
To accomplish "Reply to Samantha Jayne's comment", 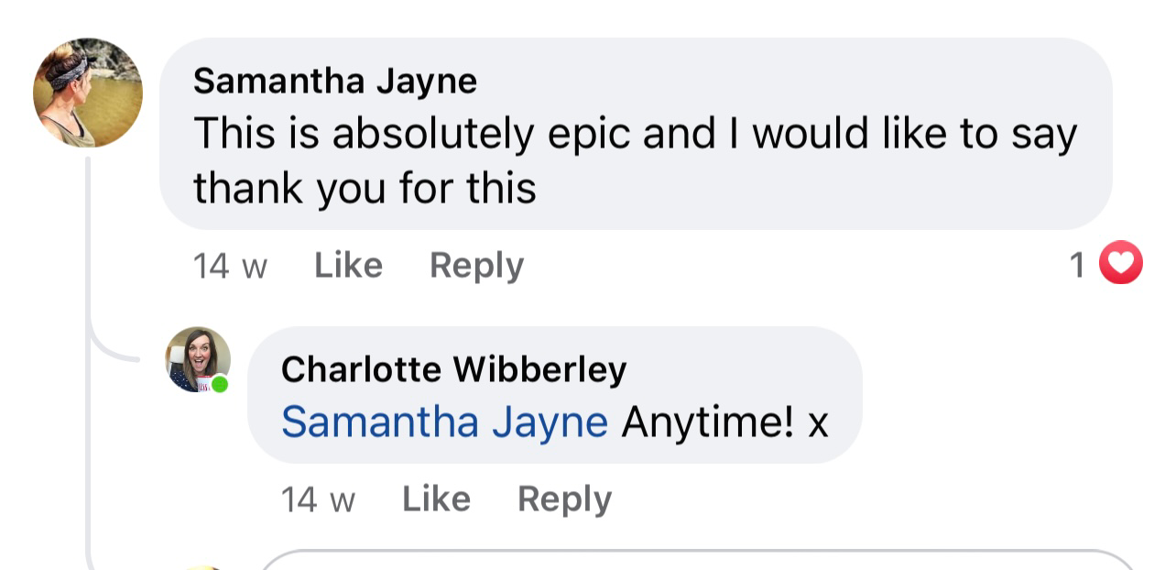I will (476, 266).
